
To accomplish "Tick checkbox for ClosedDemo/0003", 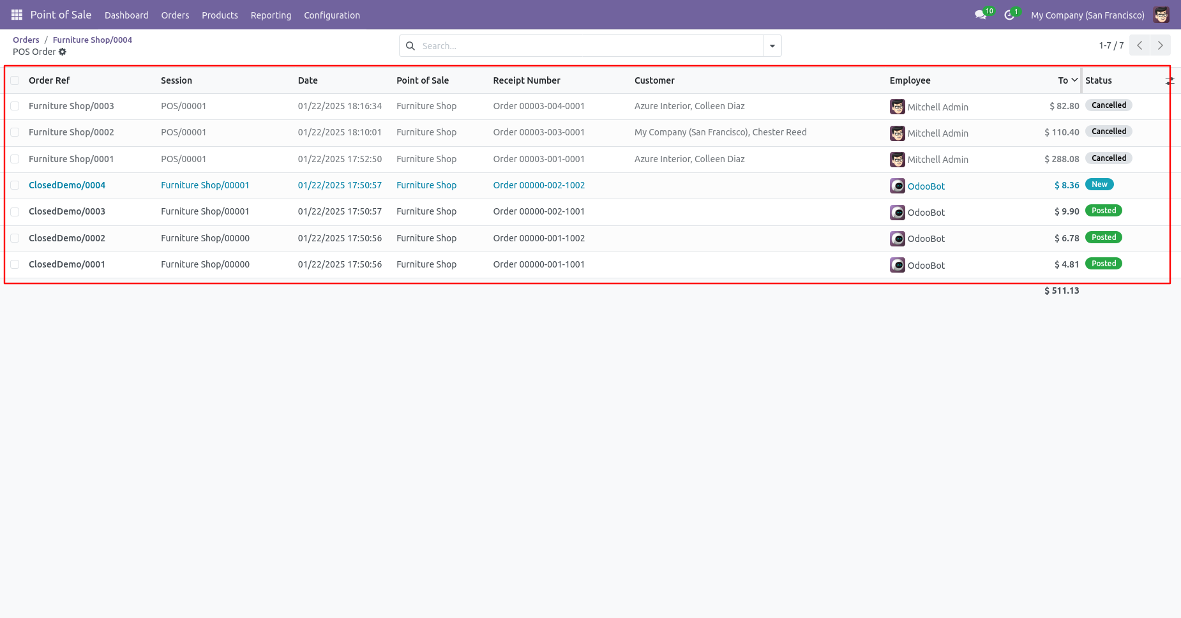I will [15, 211].
